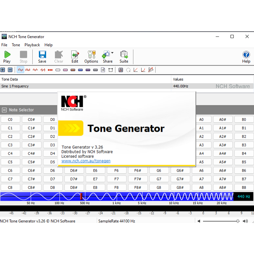Click the graph panel icon after the separator

[x=121, y=70]
